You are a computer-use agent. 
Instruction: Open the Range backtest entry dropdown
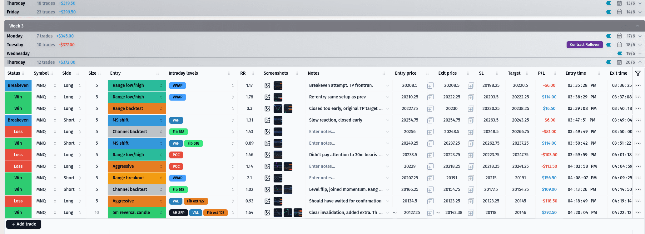[161, 109]
